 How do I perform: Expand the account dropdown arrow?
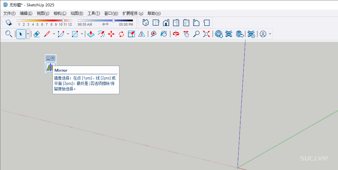pos(270,34)
